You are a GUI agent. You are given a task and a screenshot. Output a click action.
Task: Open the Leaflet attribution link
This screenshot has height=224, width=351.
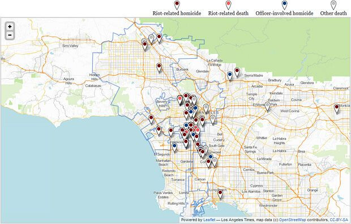pyautogui.click(x=209, y=220)
